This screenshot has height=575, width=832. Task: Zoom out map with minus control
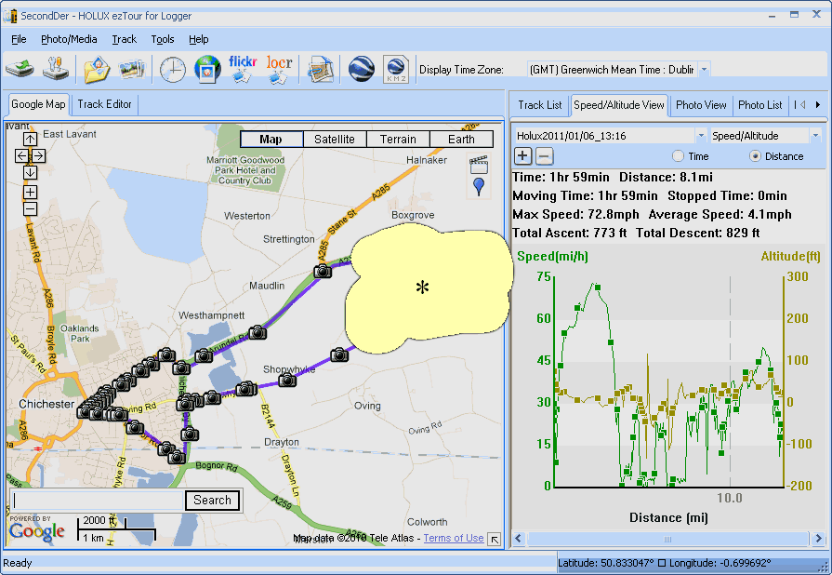point(31,209)
